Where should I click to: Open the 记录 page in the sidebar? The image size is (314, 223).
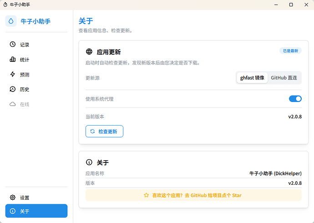pos(36,45)
